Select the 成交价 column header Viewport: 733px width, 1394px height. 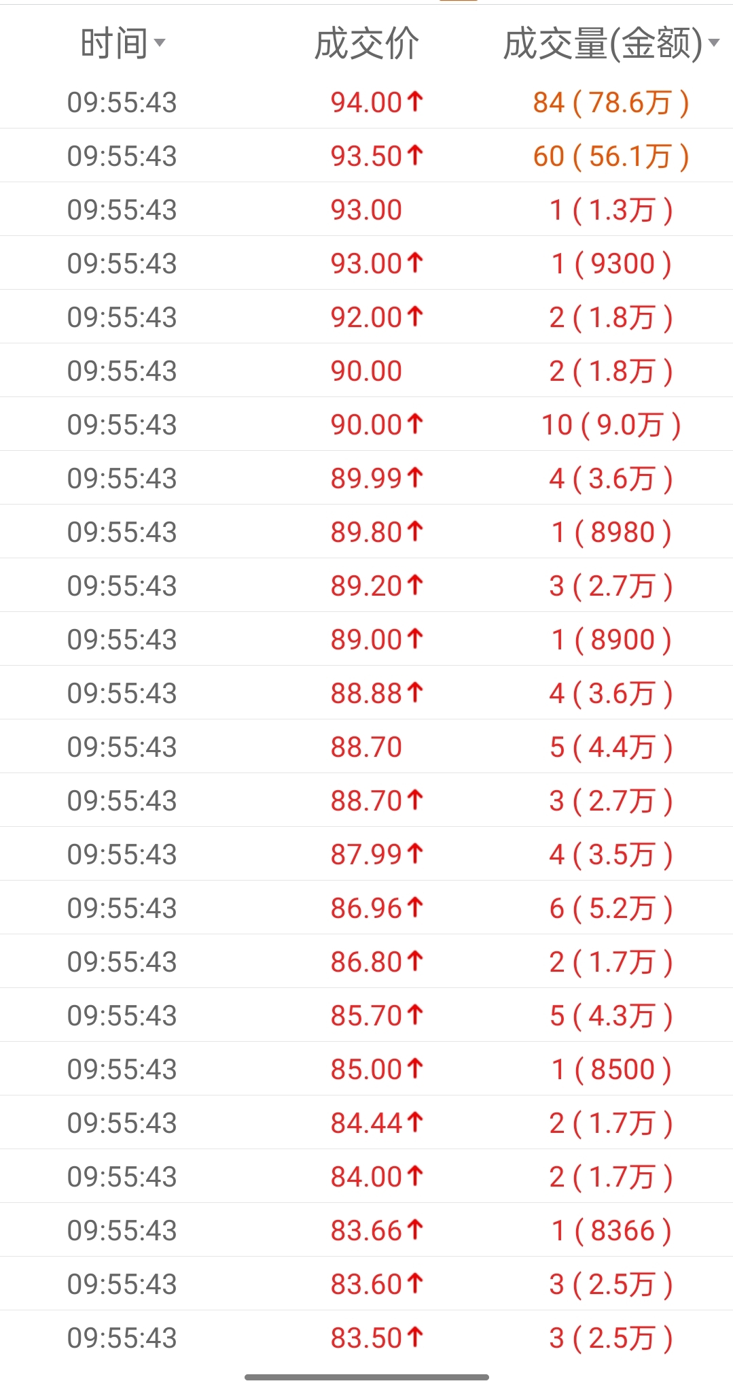tap(367, 44)
